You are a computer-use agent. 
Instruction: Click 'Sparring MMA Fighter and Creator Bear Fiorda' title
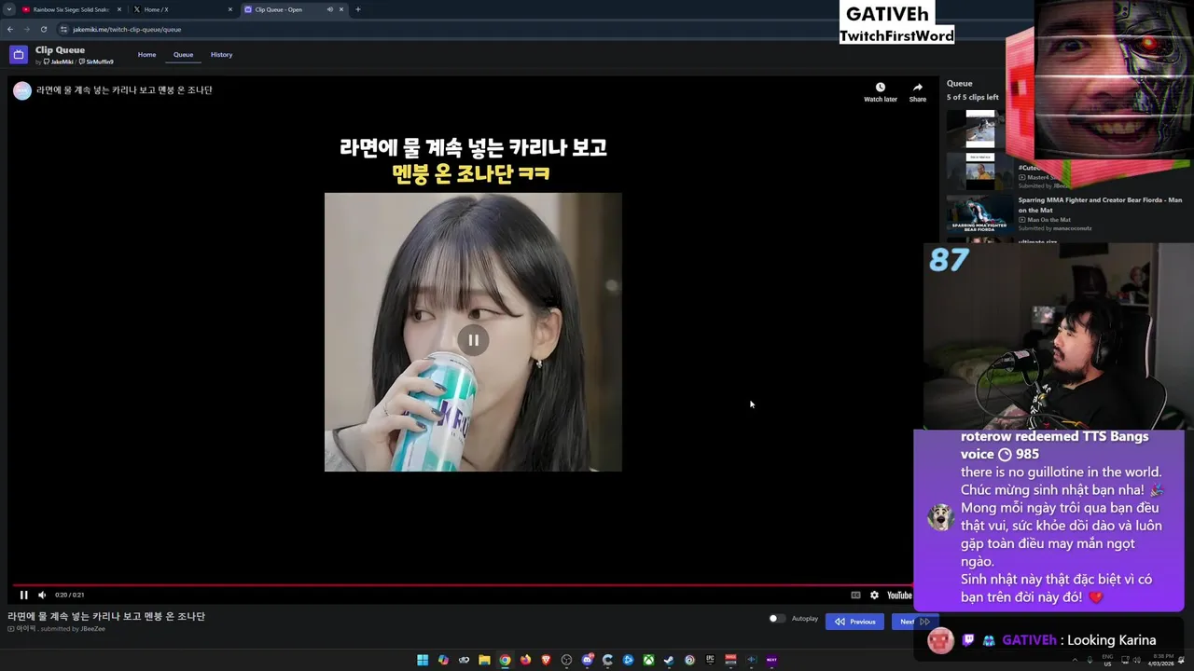[1100, 205]
